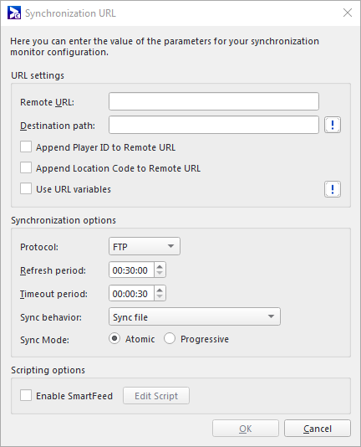Screen dimensions: 361x447
Task: Click the info icon beside Use URL variables
Action: pyautogui.click(x=333, y=189)
